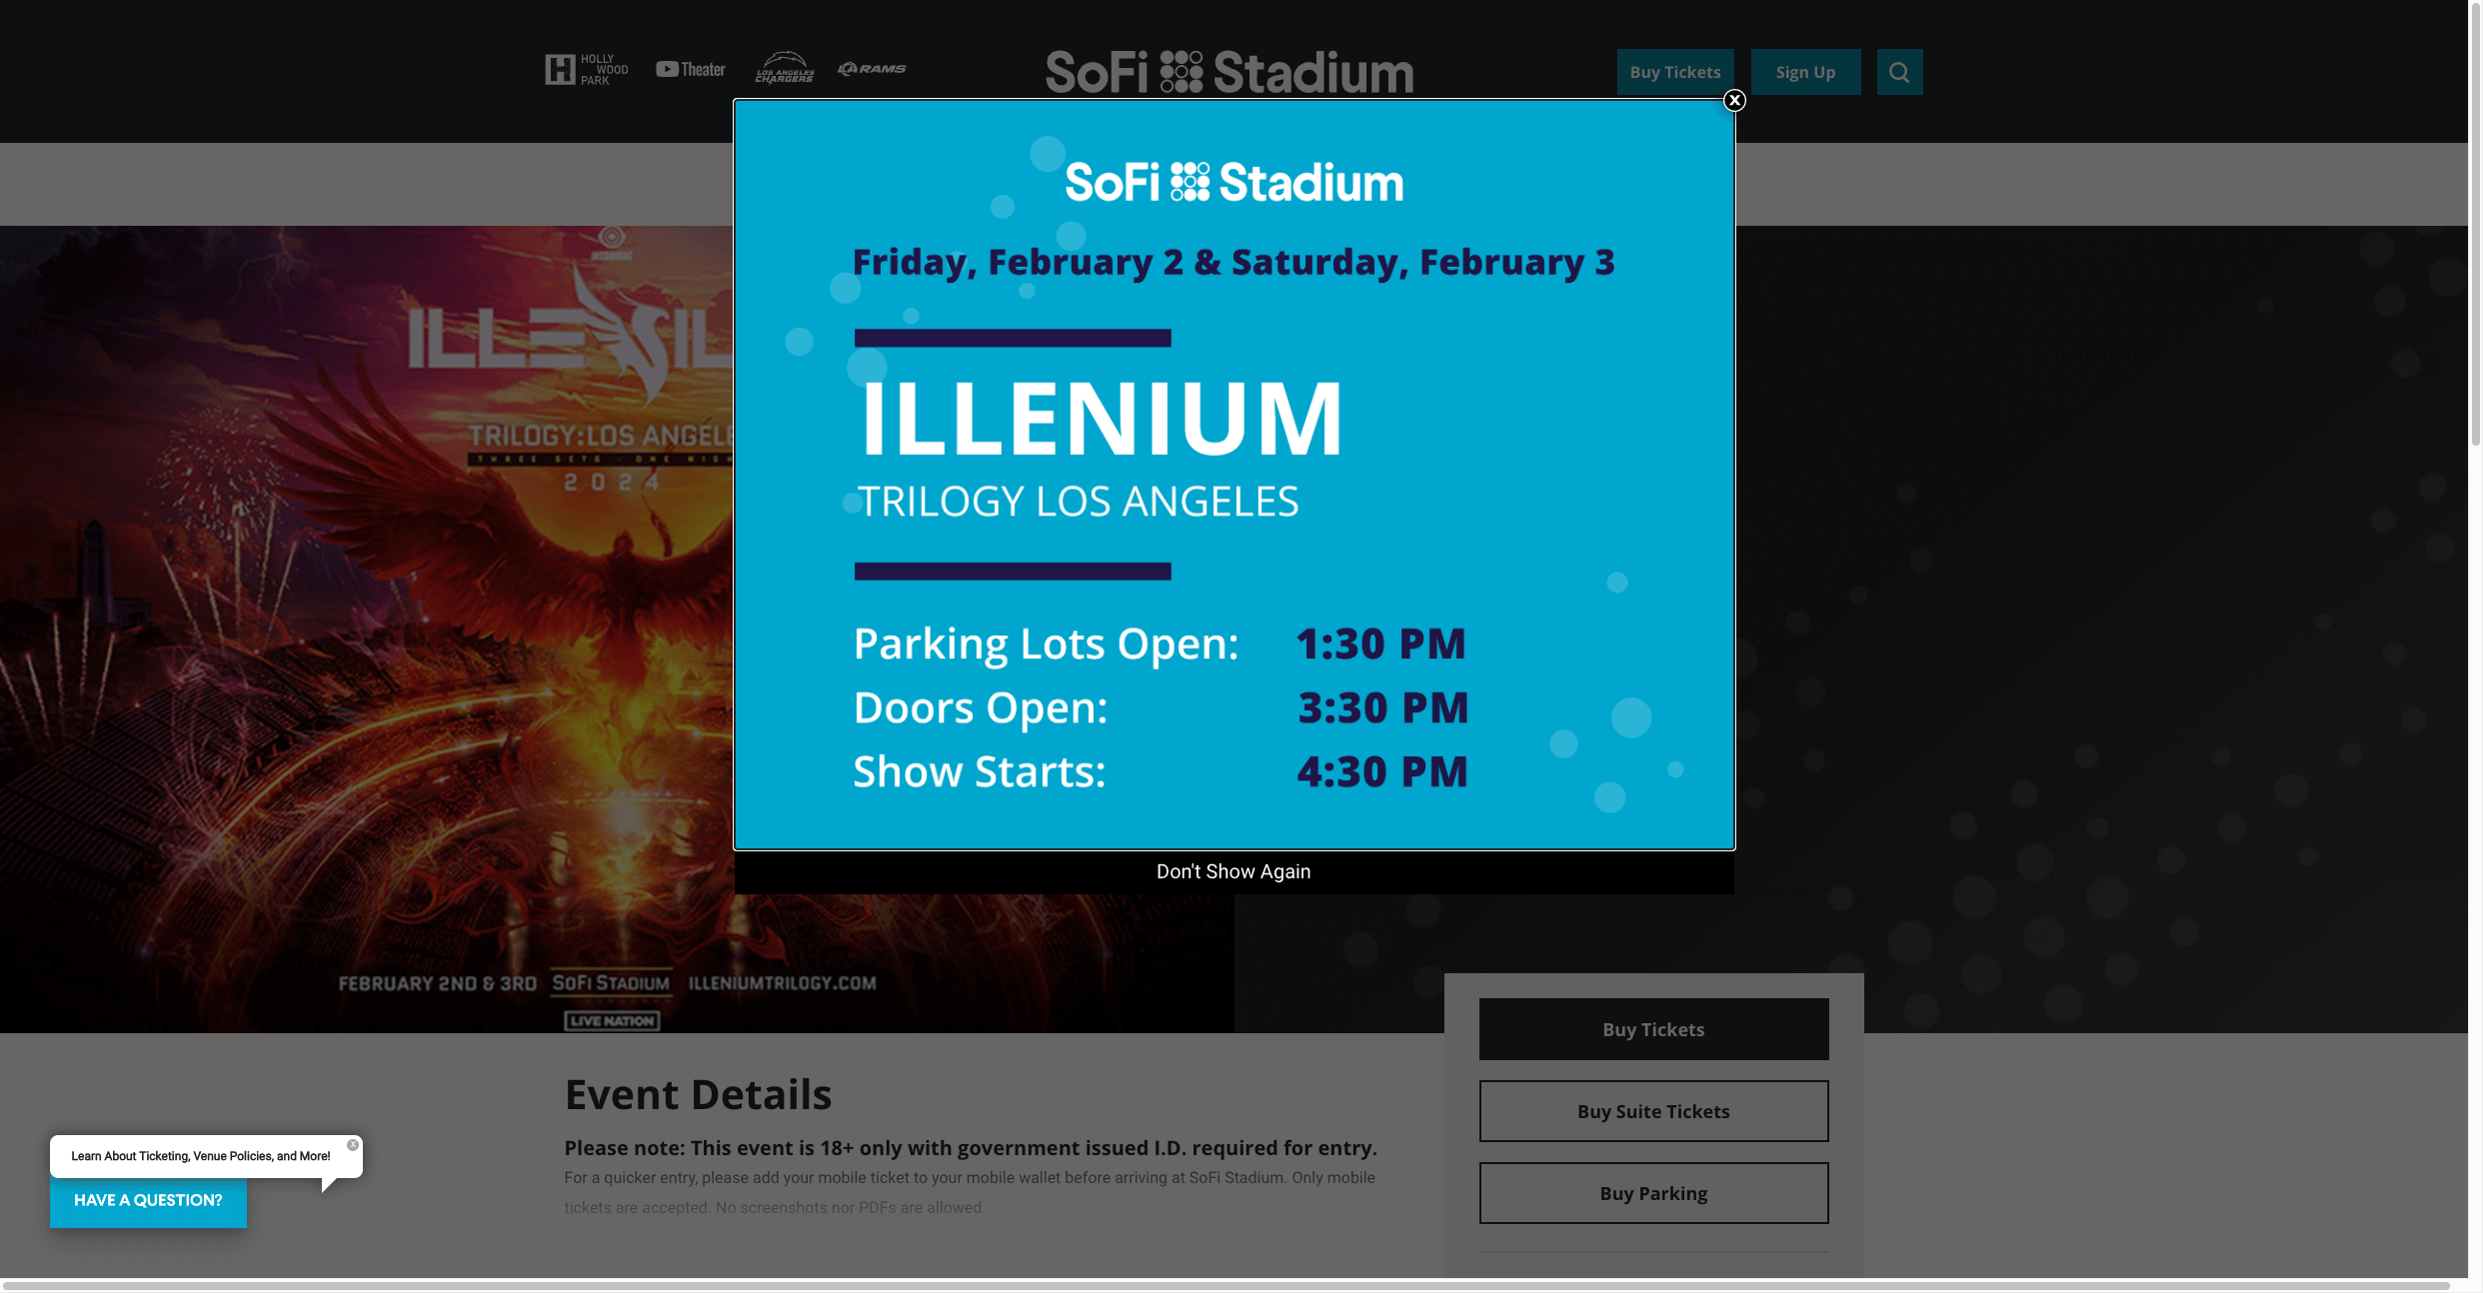Dismiss the ticketing help chat bubble
This screenshot has height=1293, width=2483.
point(353,1145)
